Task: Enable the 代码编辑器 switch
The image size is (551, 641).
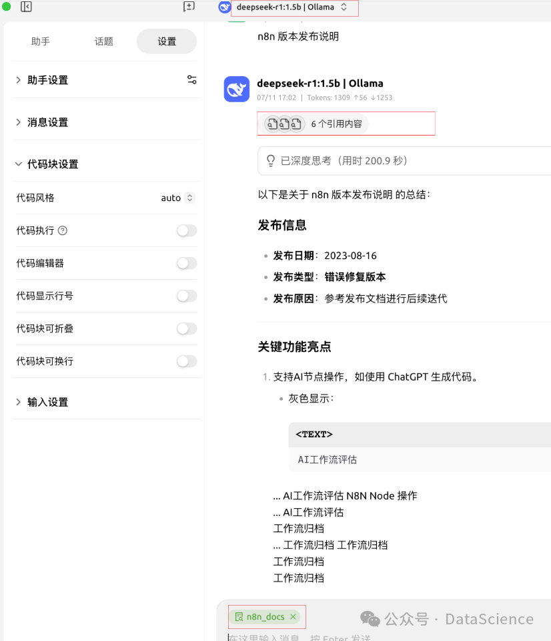Action: 187,263
